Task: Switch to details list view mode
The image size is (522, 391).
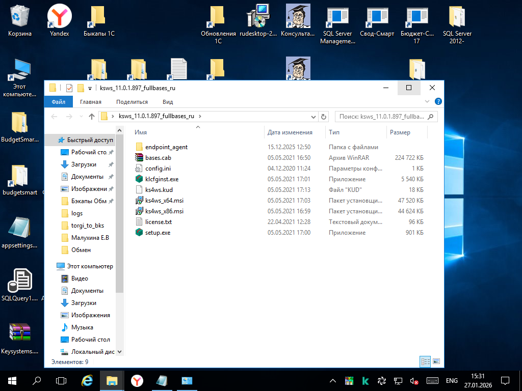Action: tap(425, 361)
